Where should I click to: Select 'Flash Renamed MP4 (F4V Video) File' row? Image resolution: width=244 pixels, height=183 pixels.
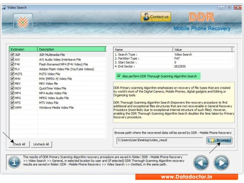tap(58, 64)
